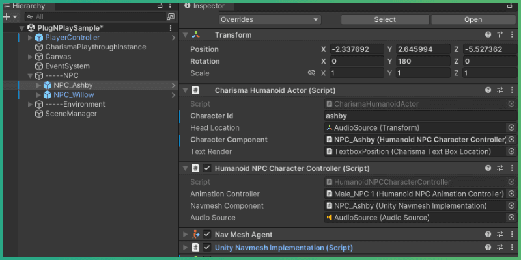Image resolution: width=521 pixels, height=260 pixels.
Task: Click the Select prefab button
Action: (384, 19)
